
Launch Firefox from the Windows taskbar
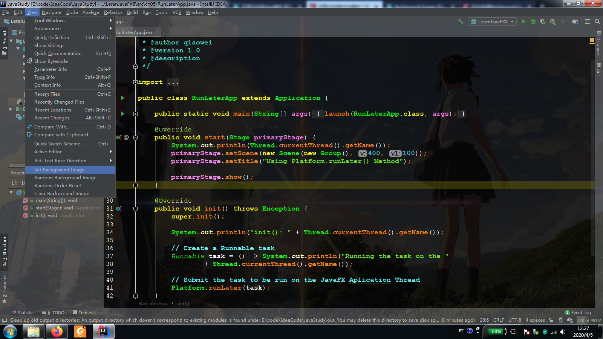coord(57,331)
